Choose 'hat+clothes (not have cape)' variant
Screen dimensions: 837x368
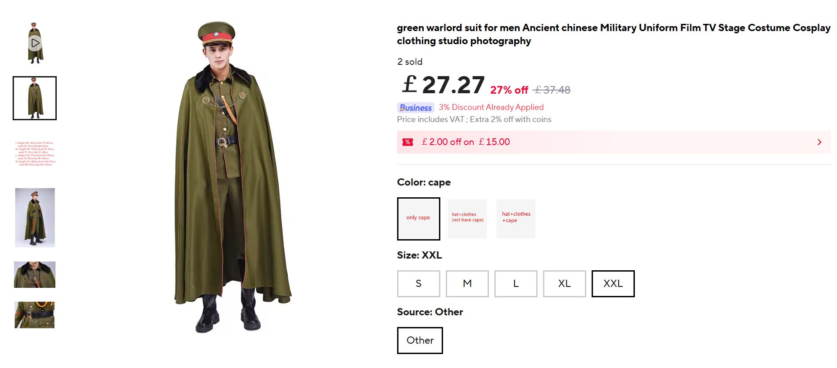click(467, 218)
